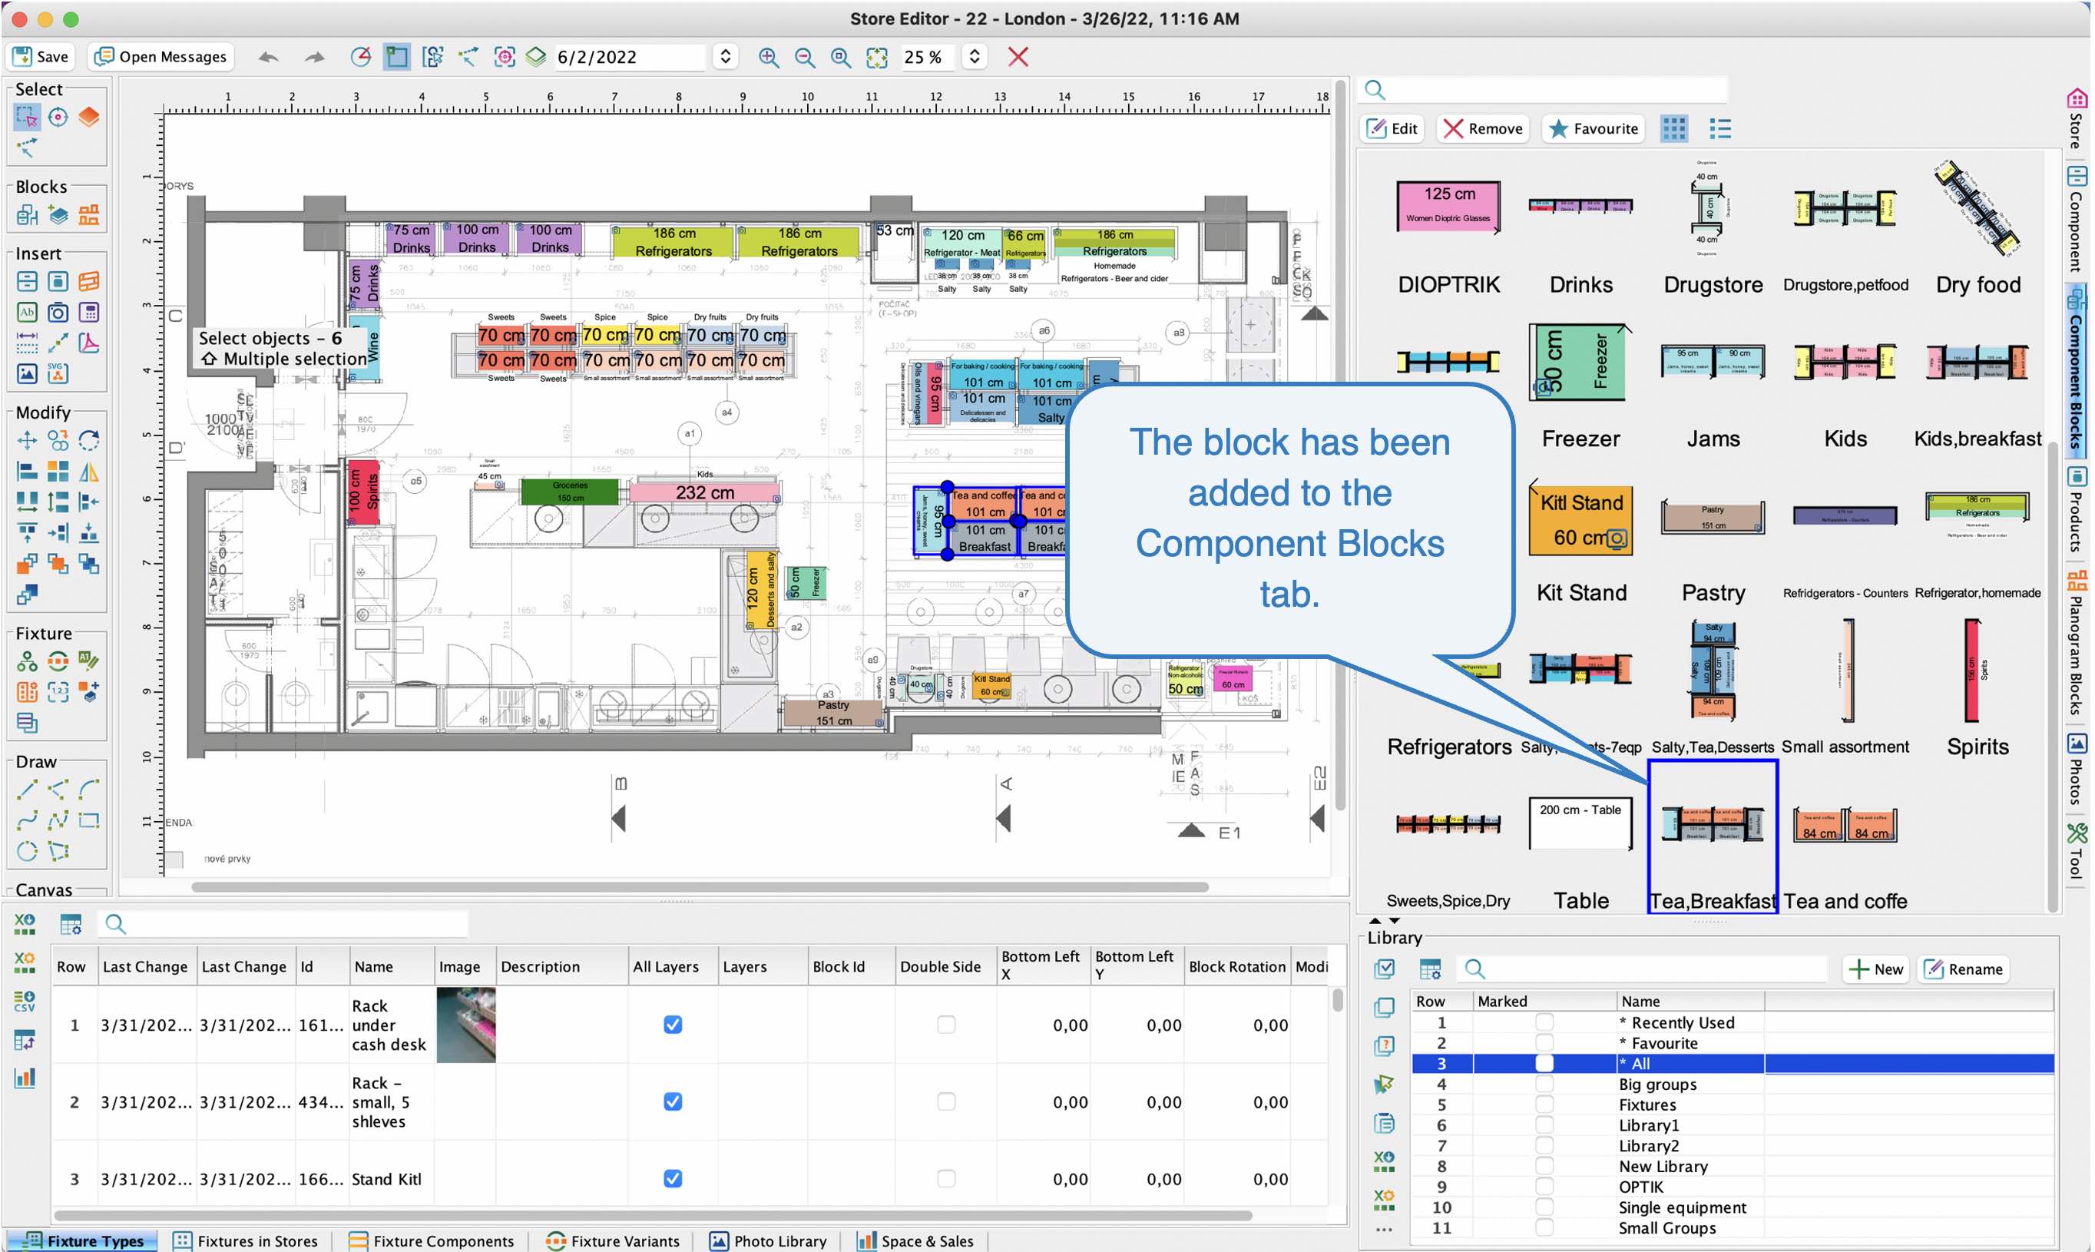The height and width of the screenshot is (1252, 2095).
Task: Open the Open Messages button
Action: pos(161,57)
